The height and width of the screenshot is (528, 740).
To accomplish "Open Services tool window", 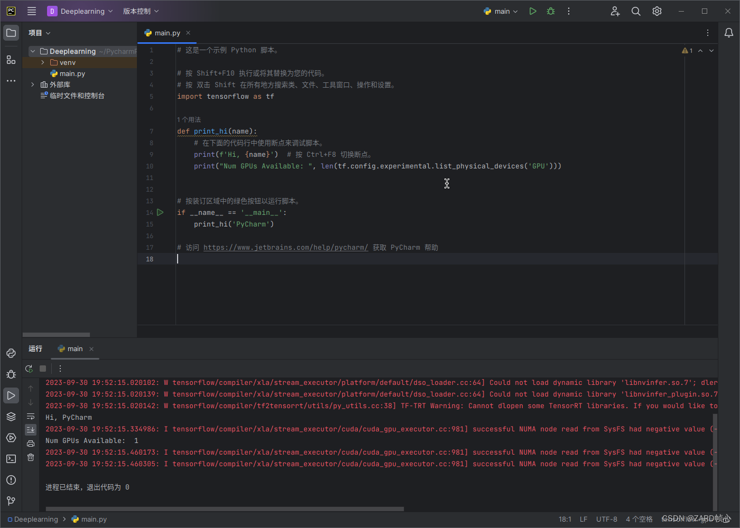I will 11,438.
